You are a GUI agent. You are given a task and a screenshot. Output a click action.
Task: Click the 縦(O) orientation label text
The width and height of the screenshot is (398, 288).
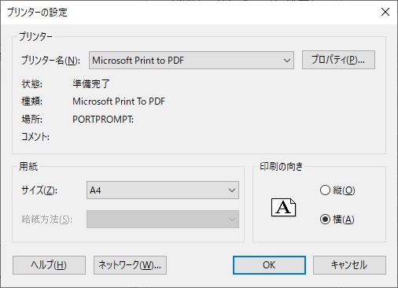(x=344, y=190)
